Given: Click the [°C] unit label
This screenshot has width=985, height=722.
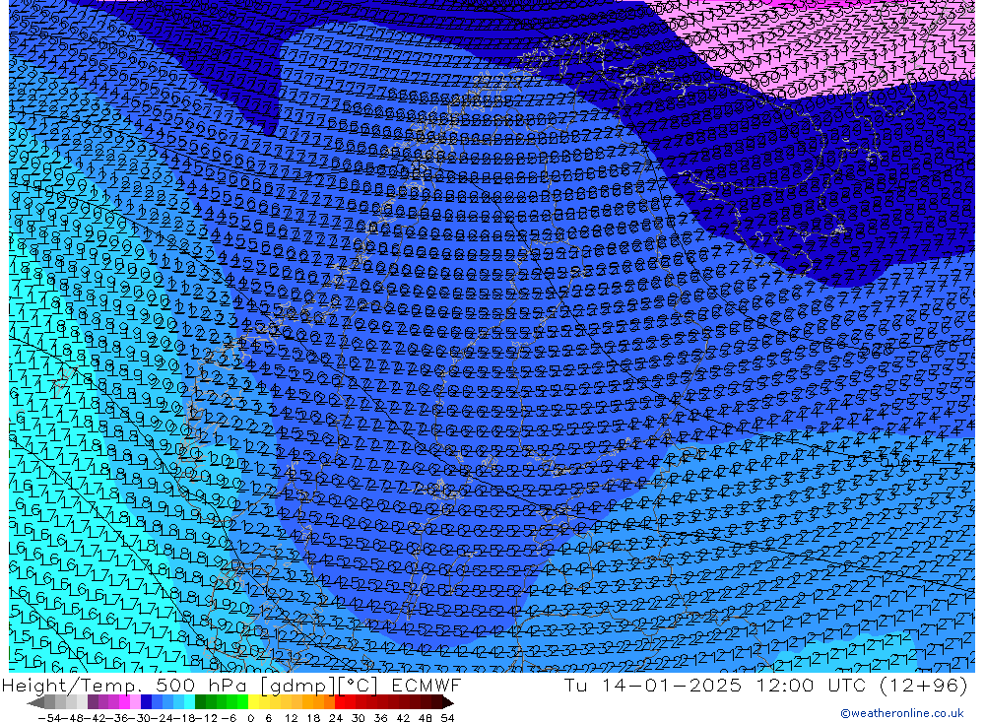Looking at the screenshot, I should coord(358,686).
